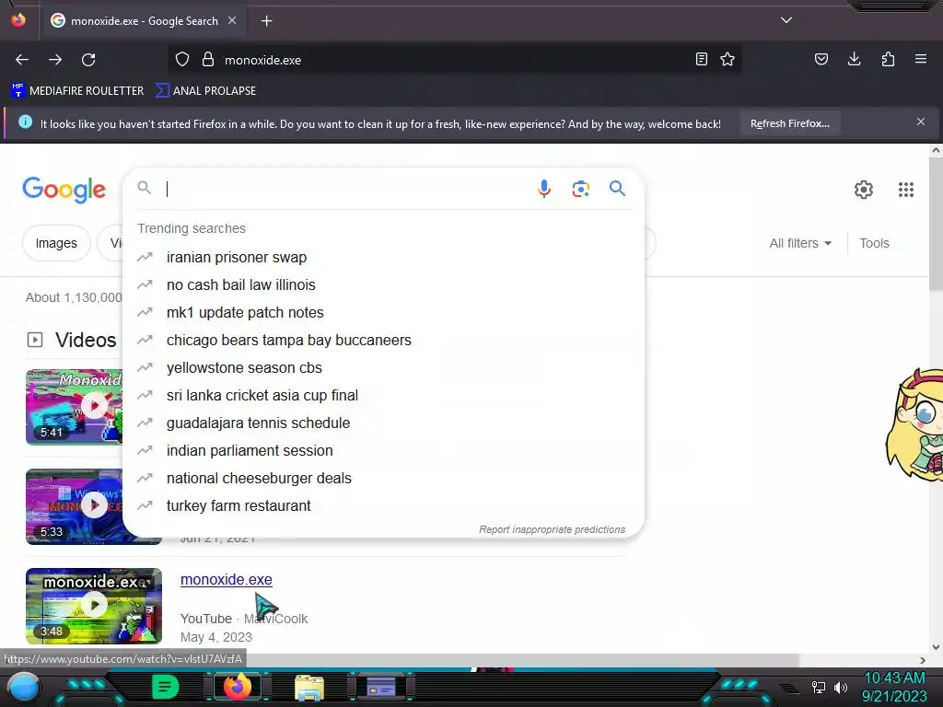Image resolution: width=943 pixels, height=707 pixels.
Task: Open the MEDIAFIRE ROULETTER bookmark
Action: 77,91
